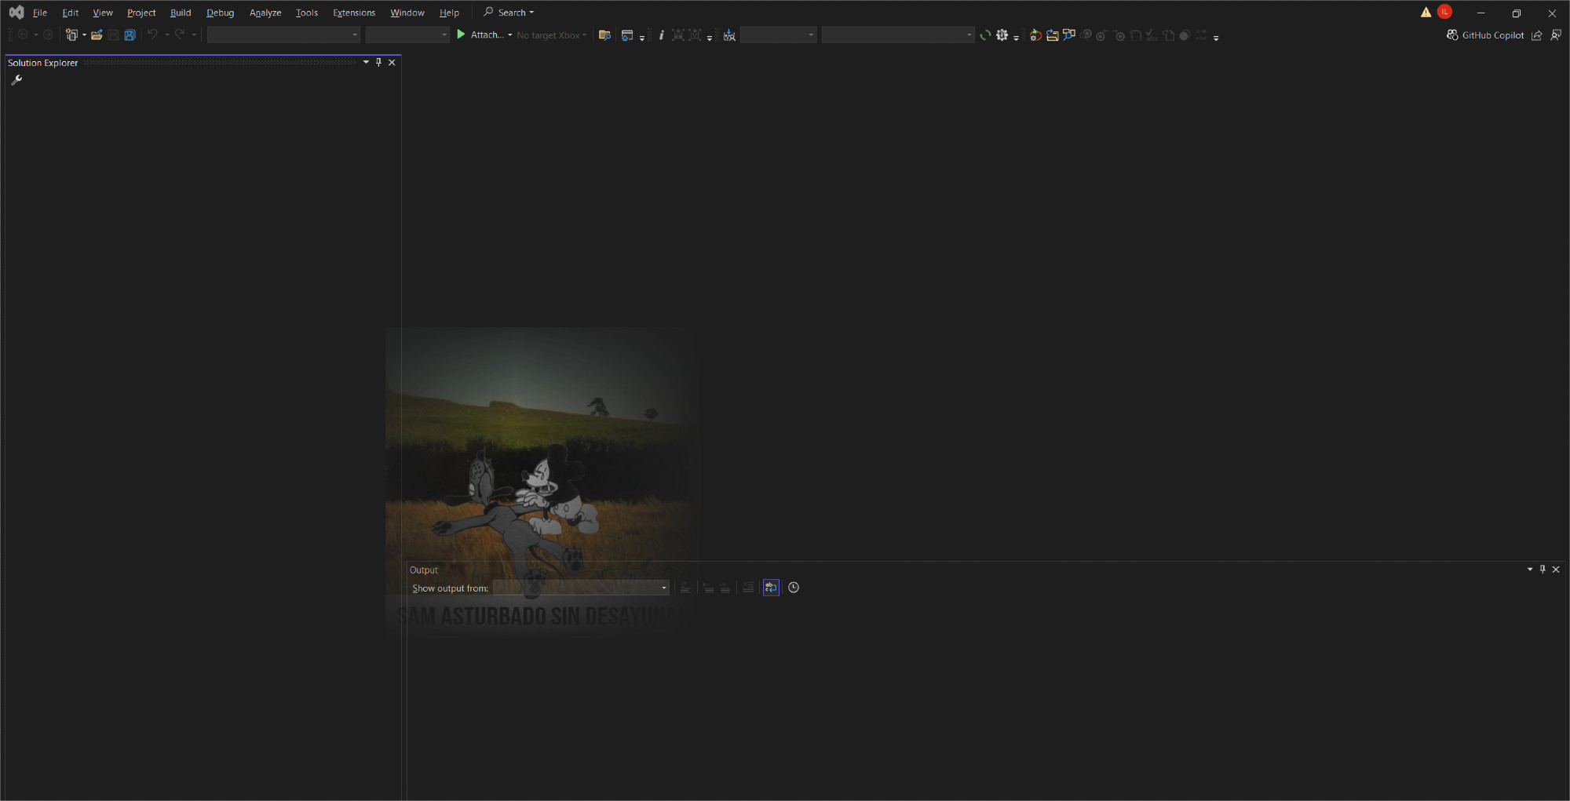Click the Save icon in toolbar
Image resolution: width=1570 pixels, height=801 pixels.
click(114, 35)
